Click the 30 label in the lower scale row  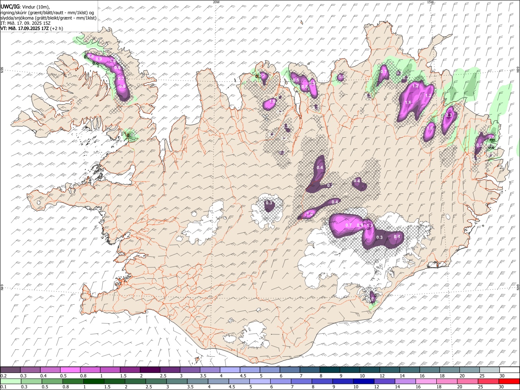click(x=502, y=387)
